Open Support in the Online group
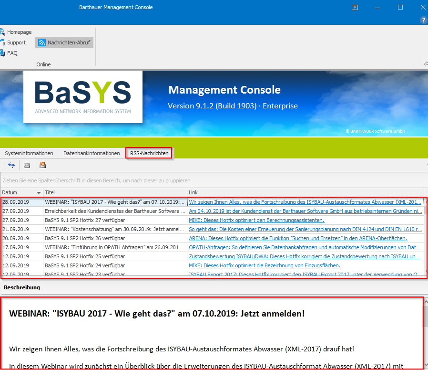The height and width of the screenshot is (370, 428). [16, 42]
